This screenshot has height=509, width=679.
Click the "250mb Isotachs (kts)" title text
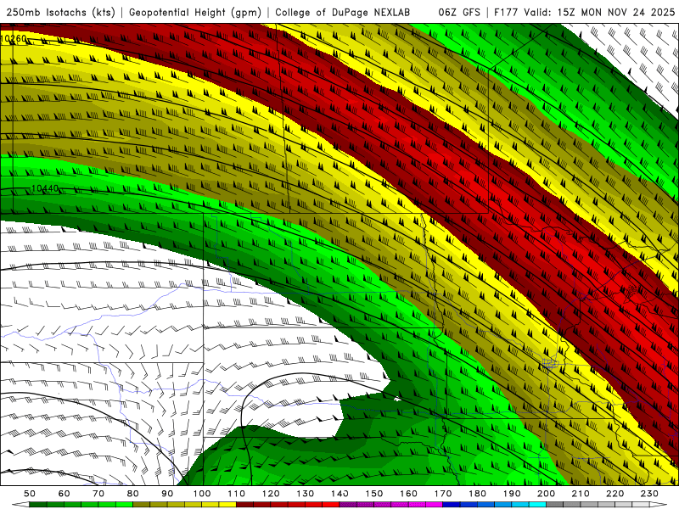[x=61, y=13]
